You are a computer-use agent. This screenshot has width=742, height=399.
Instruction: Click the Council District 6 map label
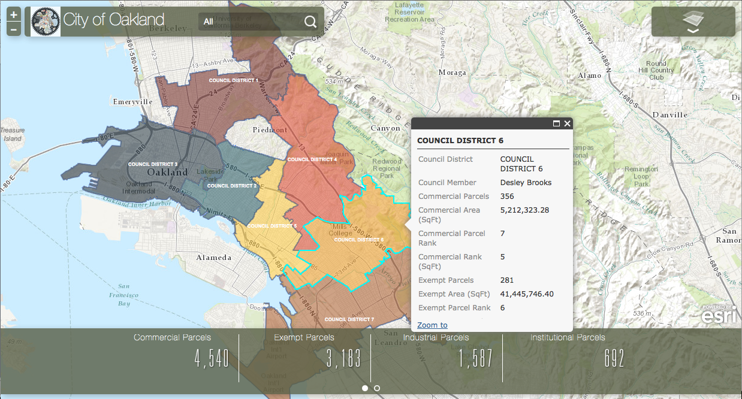tap(359, 240)
